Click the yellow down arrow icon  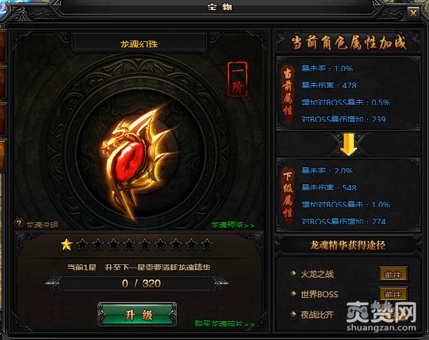pos(348,144)
